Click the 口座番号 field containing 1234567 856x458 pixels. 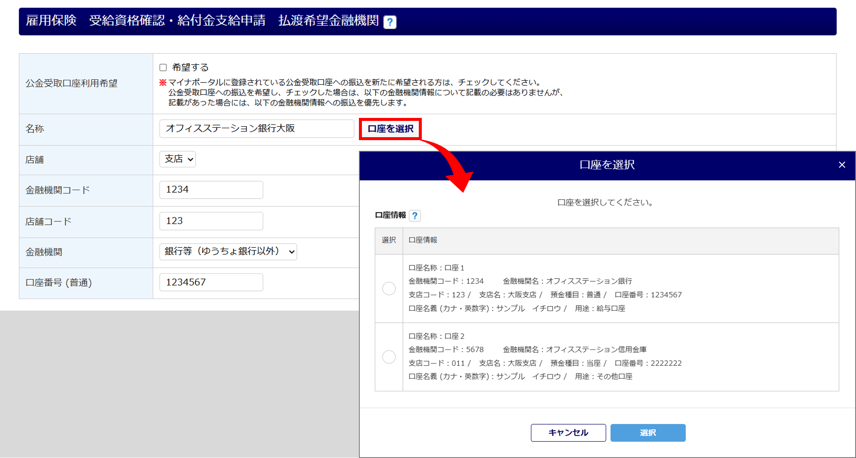tap(211, 282)
